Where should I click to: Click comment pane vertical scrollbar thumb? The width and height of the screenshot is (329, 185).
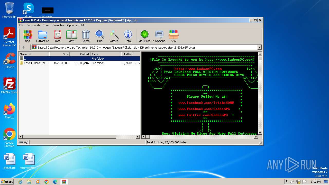pos(260,58)
